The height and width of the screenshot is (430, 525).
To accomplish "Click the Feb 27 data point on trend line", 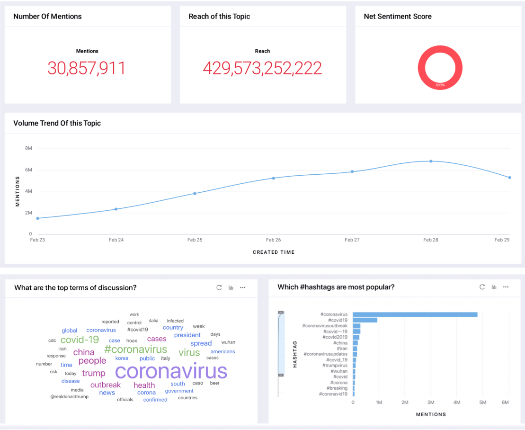I will [x=352, y=171].
